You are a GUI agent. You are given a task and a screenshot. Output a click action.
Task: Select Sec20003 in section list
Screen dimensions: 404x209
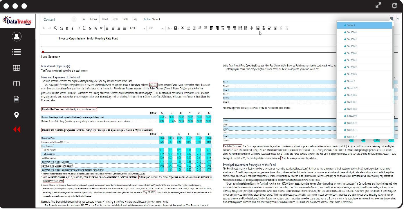[x=364, y=74]
